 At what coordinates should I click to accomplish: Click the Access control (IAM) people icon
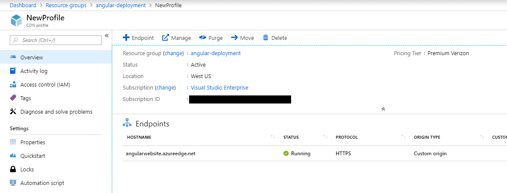coord(13,84)
